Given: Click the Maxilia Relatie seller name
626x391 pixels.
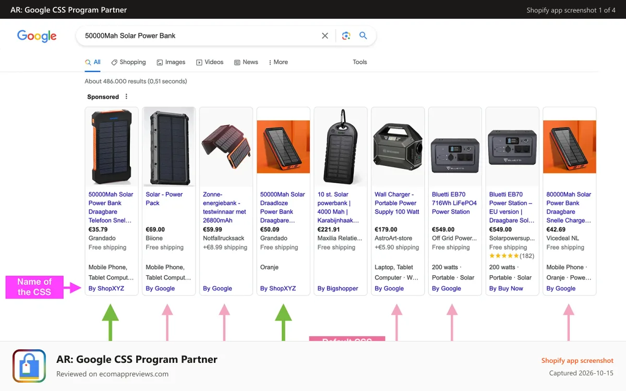Looking at the screenshot, I should (339, 238).
